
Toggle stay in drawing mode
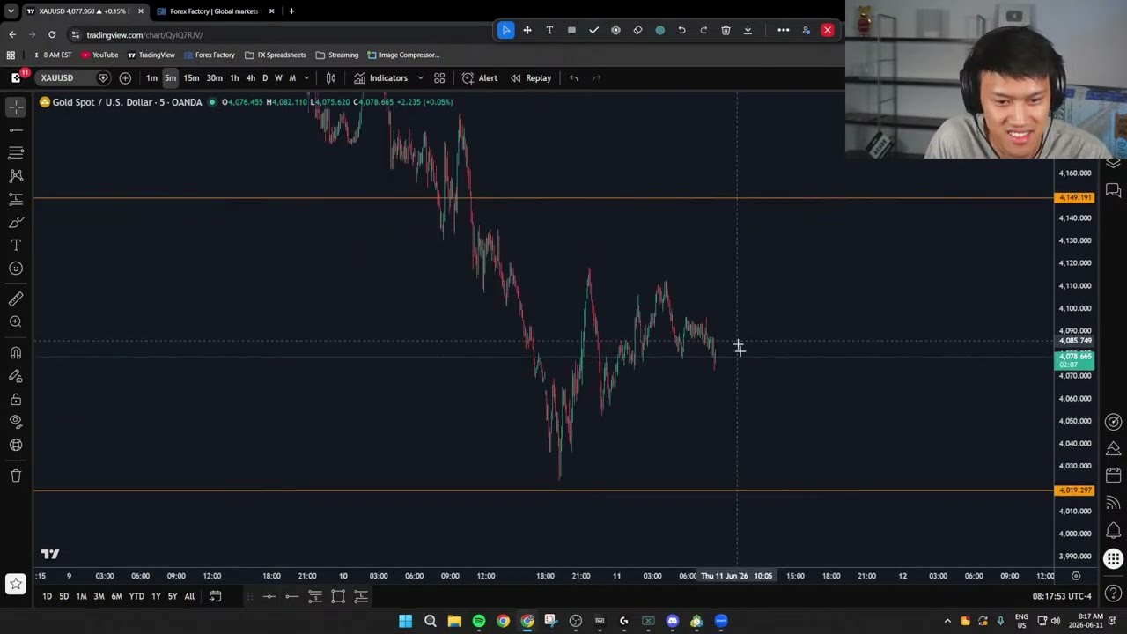tap(16, 376)
